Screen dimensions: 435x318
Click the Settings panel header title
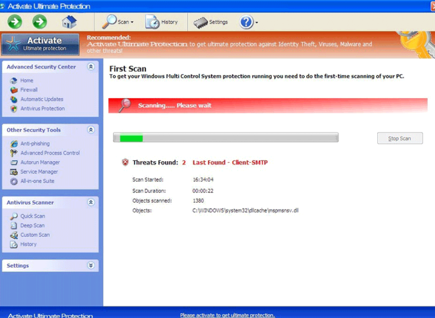(18, 266)
